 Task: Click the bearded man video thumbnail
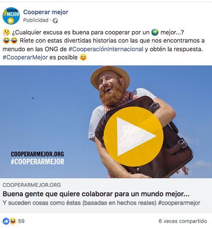106,122
